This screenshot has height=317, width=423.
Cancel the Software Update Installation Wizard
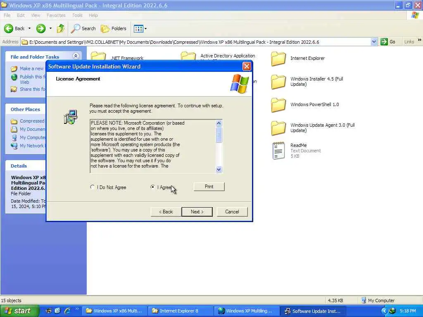tap(232, 212)
